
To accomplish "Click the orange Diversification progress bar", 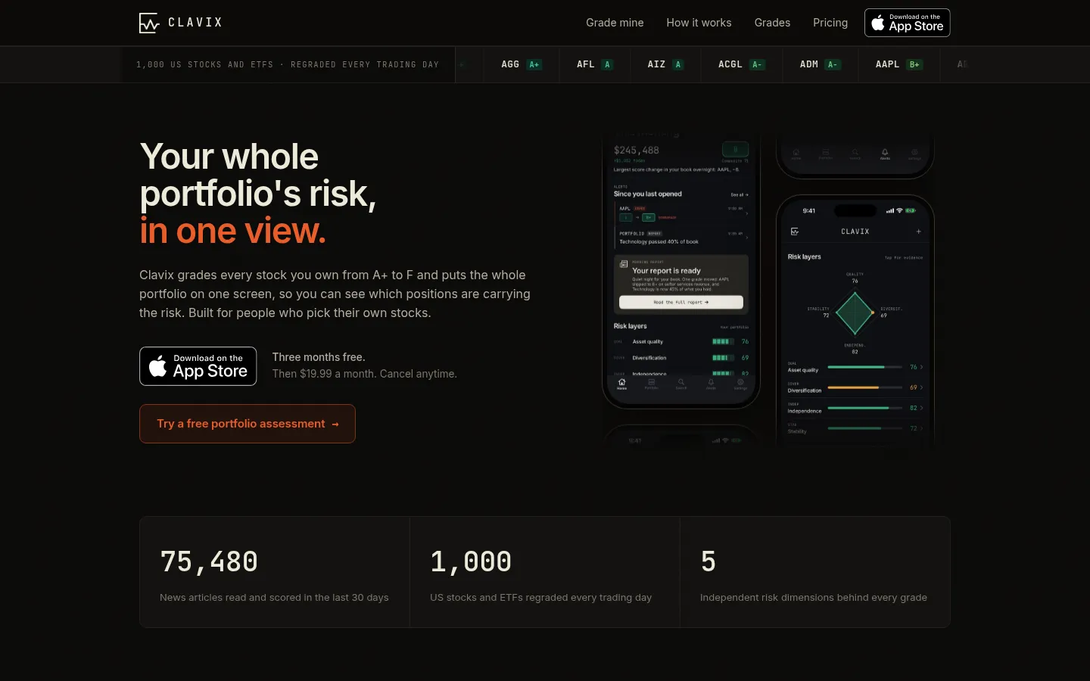I will click(x=866, y=387).
